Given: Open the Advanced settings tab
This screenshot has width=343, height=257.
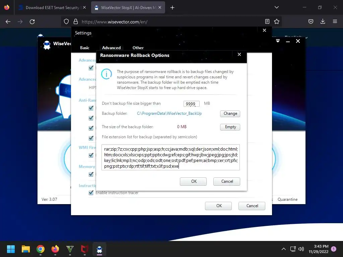Looking at the screenshot, I should click(x=111, y=48).
